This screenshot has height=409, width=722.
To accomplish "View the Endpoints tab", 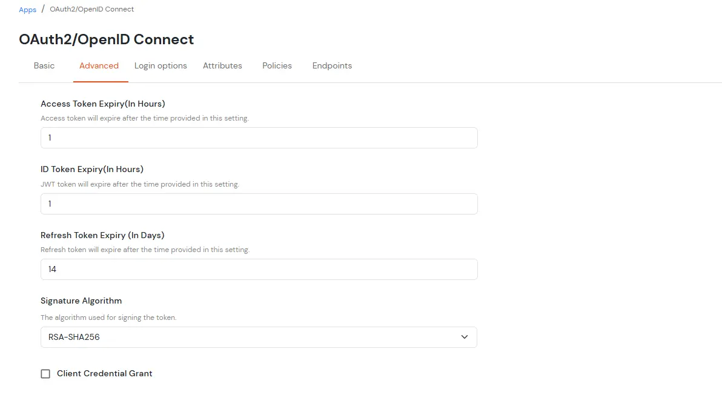I will tap(332, 65).
